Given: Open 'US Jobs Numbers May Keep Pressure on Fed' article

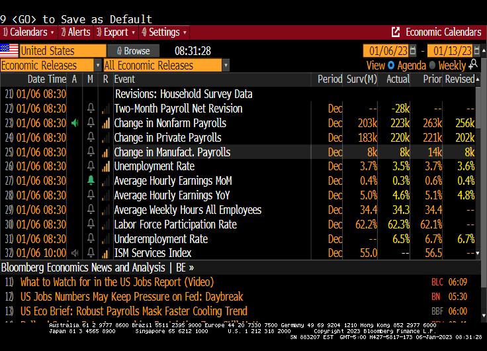Looking at the screenshot, I should [x=132, y=297].
